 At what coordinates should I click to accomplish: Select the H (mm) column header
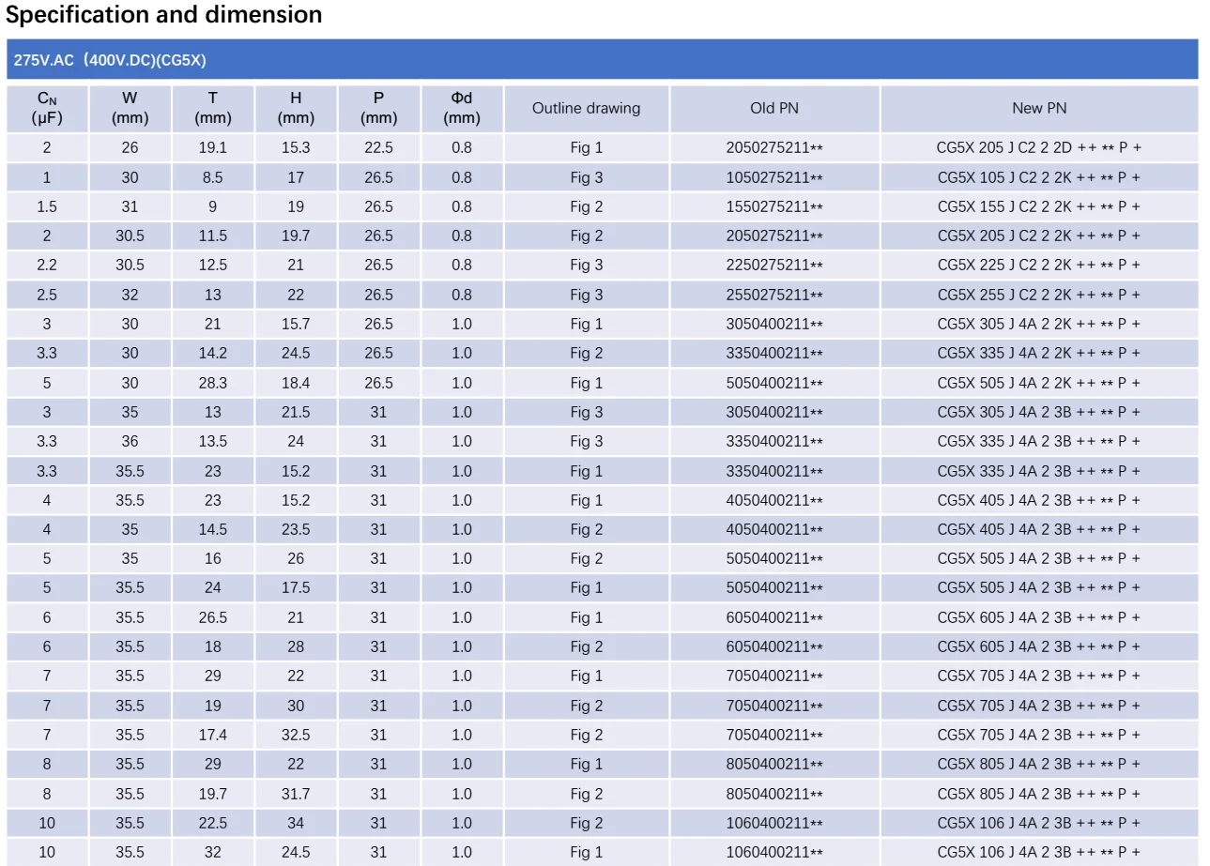296,108
